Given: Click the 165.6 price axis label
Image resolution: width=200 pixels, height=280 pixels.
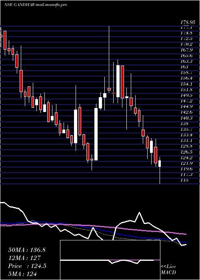Looking at the screenshot, I should (186, 56).
